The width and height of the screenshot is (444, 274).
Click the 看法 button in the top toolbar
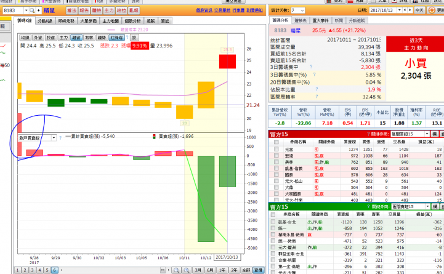click(71, 10)
